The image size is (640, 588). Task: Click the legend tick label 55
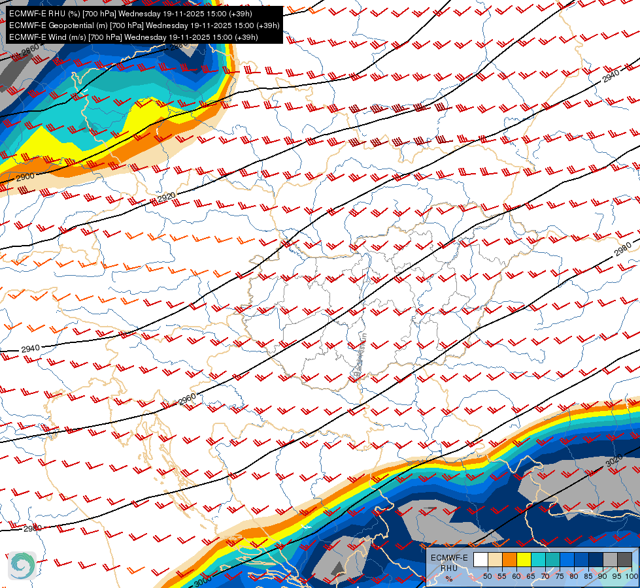point(501,576)
